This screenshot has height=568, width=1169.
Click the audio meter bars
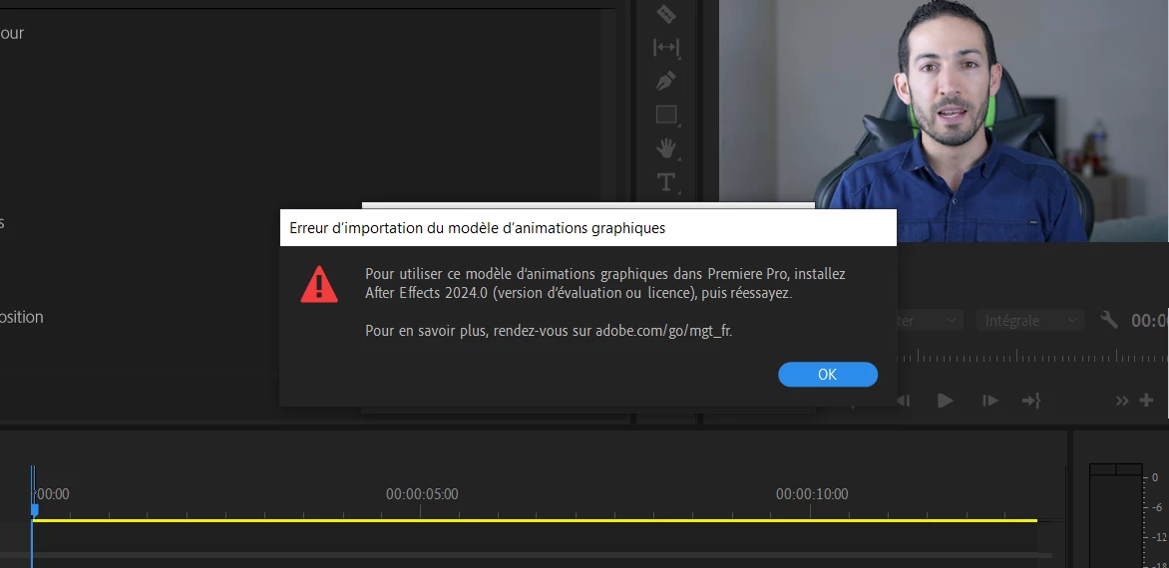(x=1115, y=516)
